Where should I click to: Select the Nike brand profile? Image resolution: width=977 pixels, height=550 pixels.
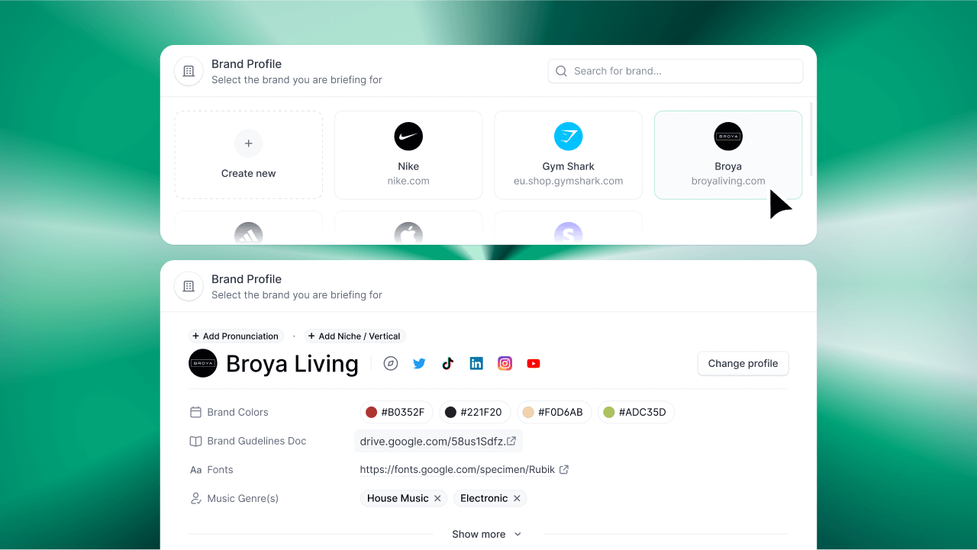[408, 155]
